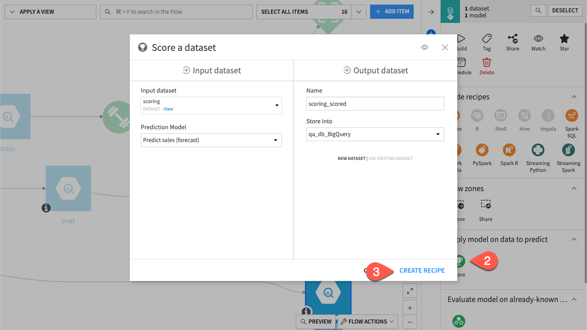Toggle the preview eye in the Score dialog
This screenshot has height=330, width=587.
pyautogui.click(x=424, y=47)
